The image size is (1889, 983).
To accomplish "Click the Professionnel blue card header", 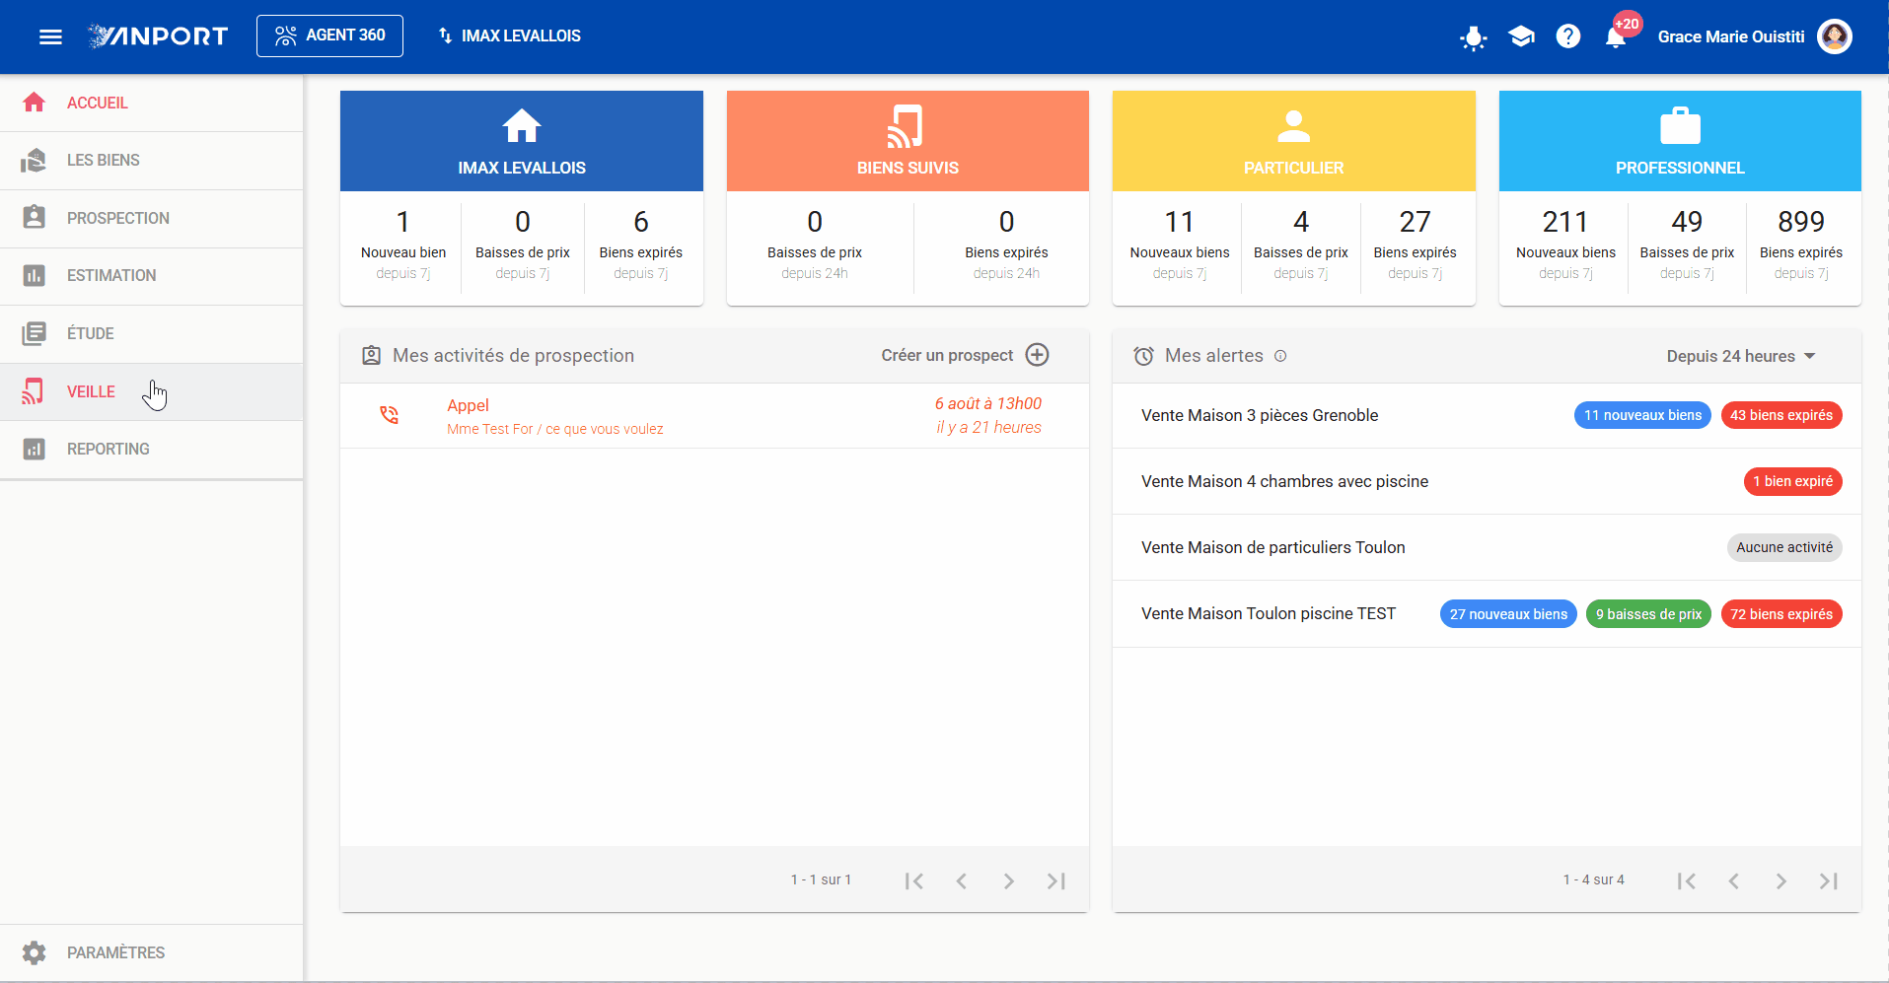I will coord(1680,141).
